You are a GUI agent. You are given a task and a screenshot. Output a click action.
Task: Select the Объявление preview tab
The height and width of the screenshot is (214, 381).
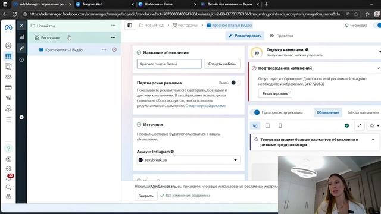[328, 112]
